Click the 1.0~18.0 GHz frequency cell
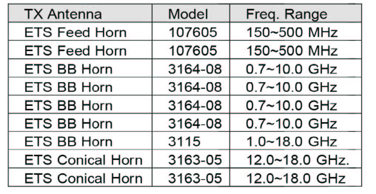376x194 pixels. (x=291, y=141)
